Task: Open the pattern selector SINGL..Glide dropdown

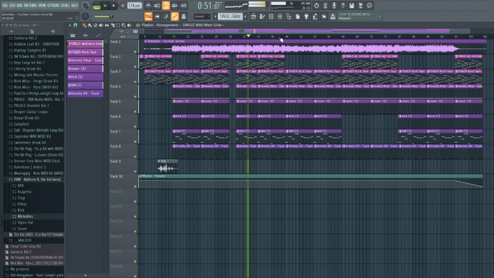Action: 230,16
